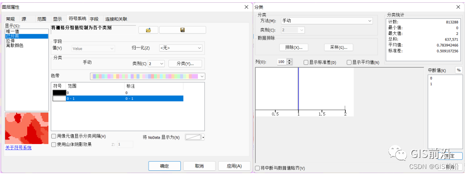466x174 pixels.
Task: Open the 关于符号系统 link
Action: click(18, 148)
